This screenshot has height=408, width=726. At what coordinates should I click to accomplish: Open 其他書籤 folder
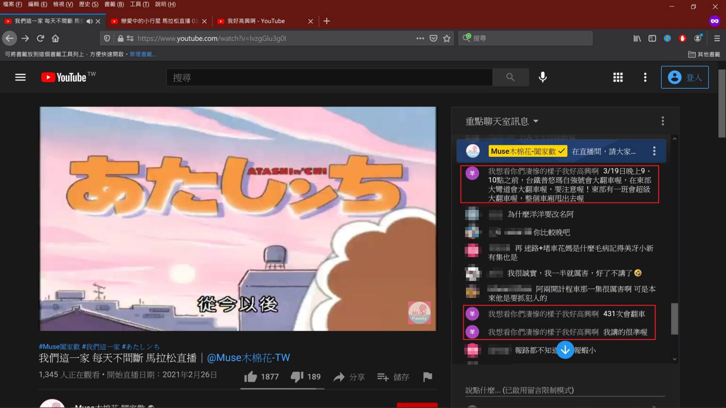pyautogui.click(x=704, y=54)
